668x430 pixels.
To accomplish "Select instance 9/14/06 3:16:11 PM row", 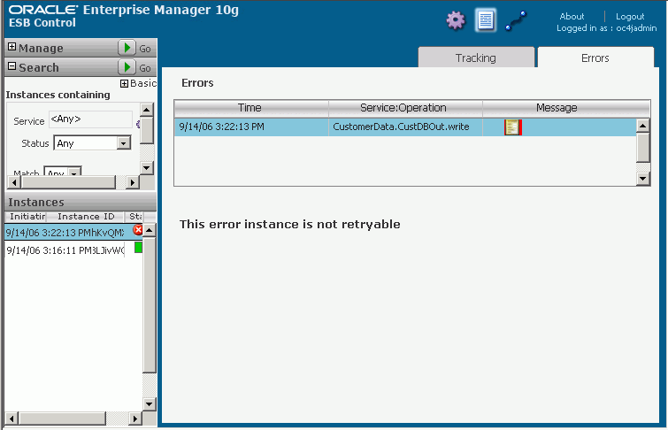I will [x=73, y=250].
